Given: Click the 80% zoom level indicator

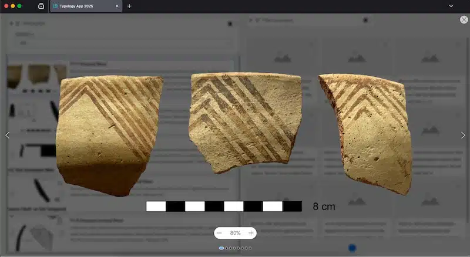Looking at the screenshot, I should coord(235,233).
